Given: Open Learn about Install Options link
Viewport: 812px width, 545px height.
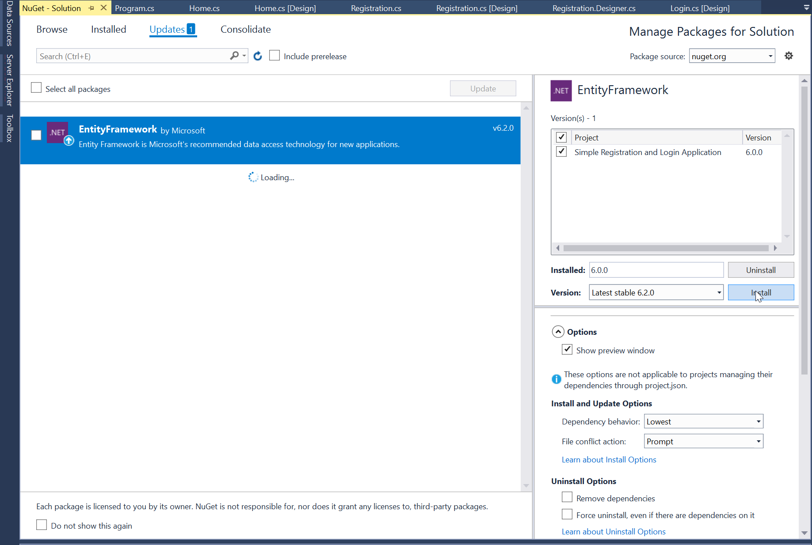Looking at the screenshot, I should (609, 459).
